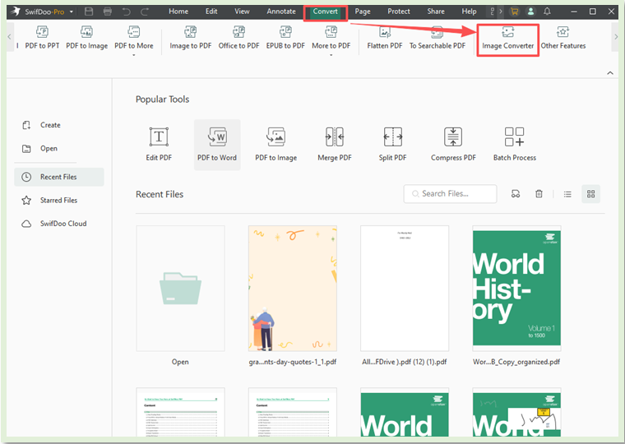This screenshot has height=444, width=625.
Task: Expand the PDF to More dropdown
Action: point(133,39)
